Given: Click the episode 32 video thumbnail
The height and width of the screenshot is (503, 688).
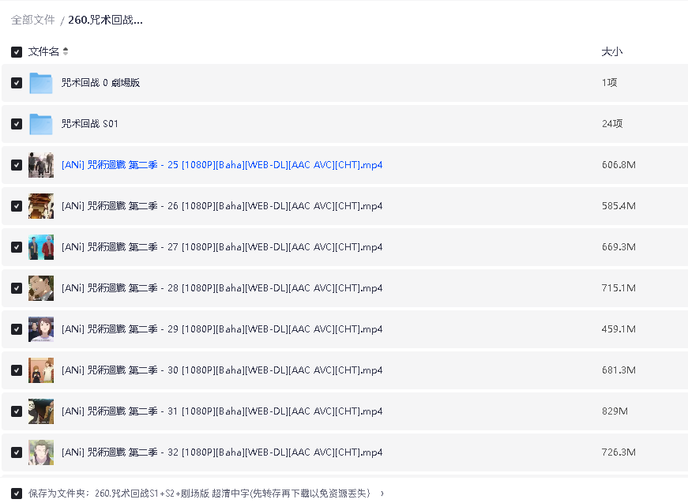Looking at the screenshot, I should point(41,452).
